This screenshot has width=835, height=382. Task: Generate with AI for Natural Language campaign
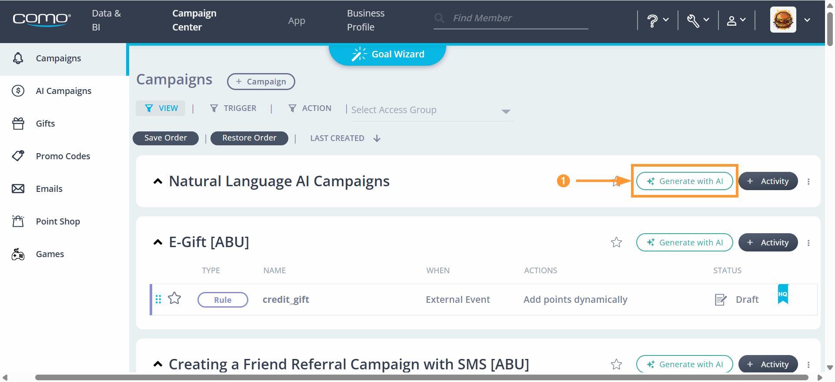685,181
